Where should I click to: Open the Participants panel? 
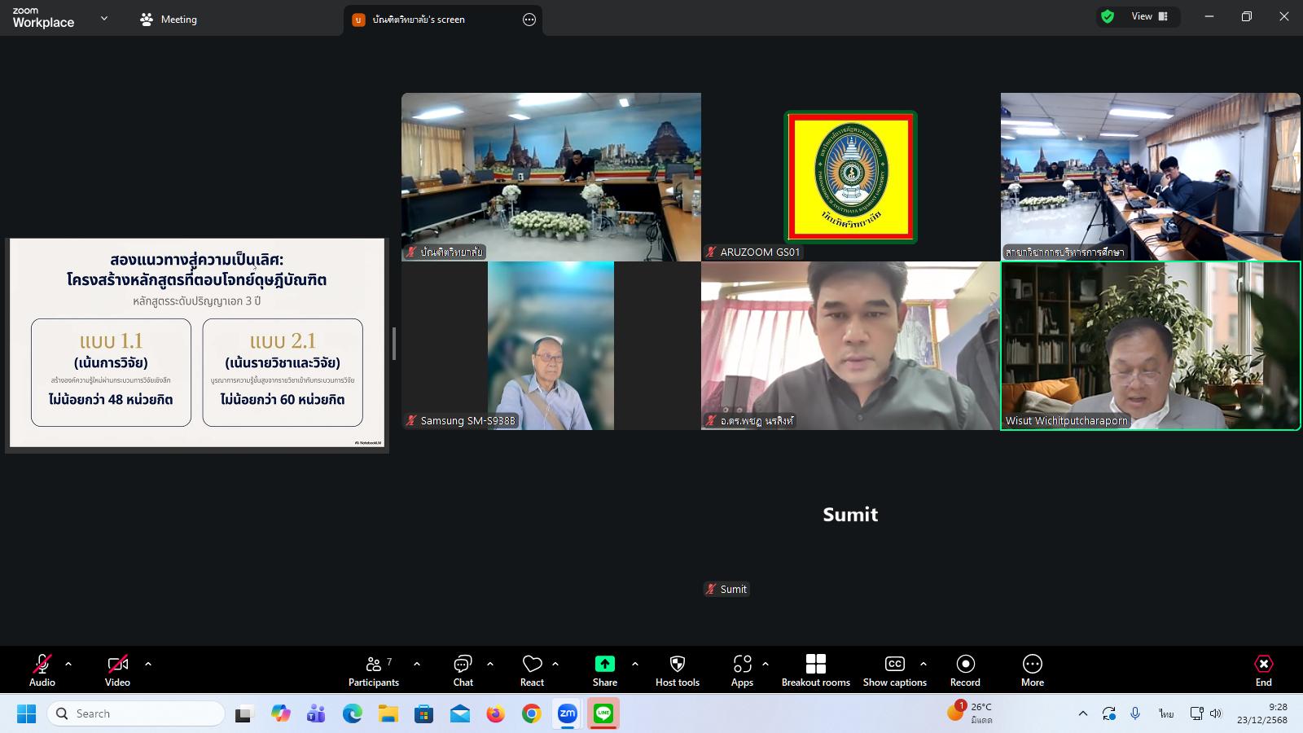(374, 670)
